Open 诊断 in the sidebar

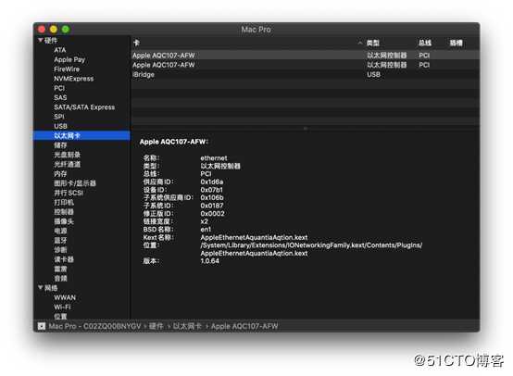(x=60, y=250)
